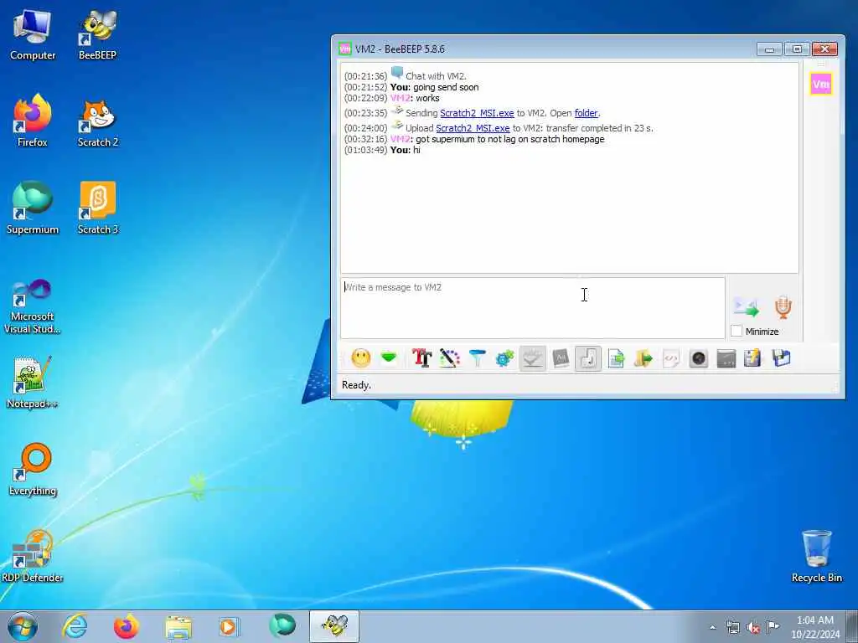Open Windows Explorer from the taskbar

(x=178, y=626)
